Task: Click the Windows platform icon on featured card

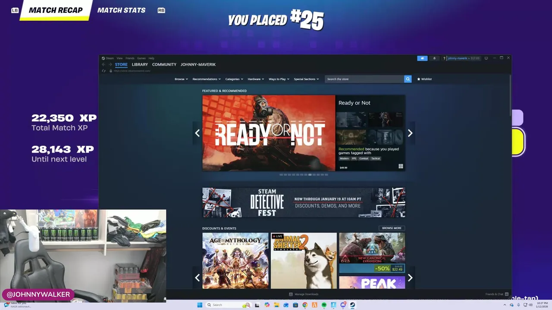Action: tap(401, 167)
